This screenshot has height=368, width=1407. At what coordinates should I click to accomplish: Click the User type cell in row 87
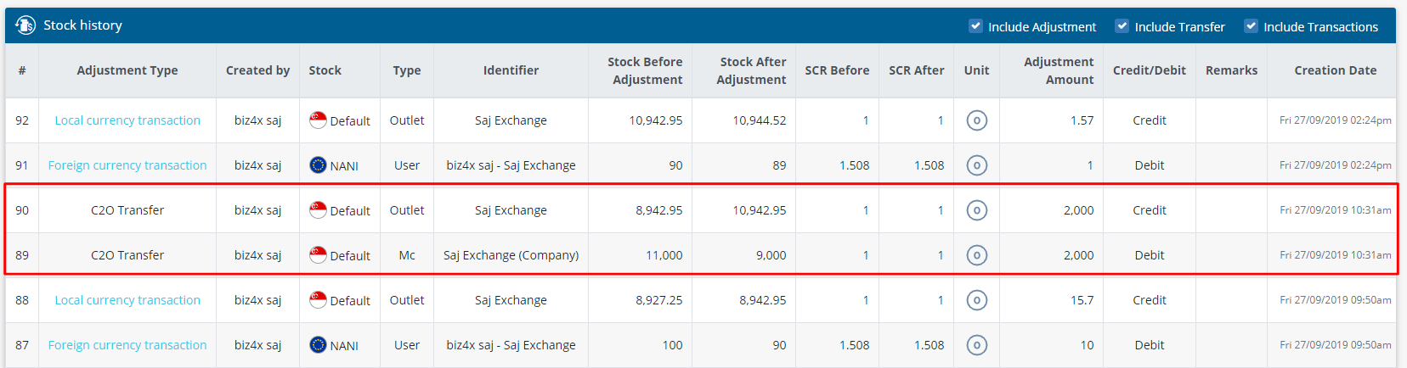click(407, 345)
